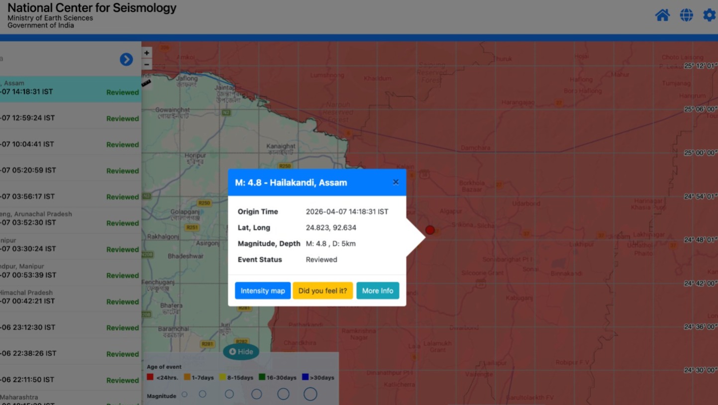Expand the event list with blue chevron
718x405 pixels.
point(126,60)
